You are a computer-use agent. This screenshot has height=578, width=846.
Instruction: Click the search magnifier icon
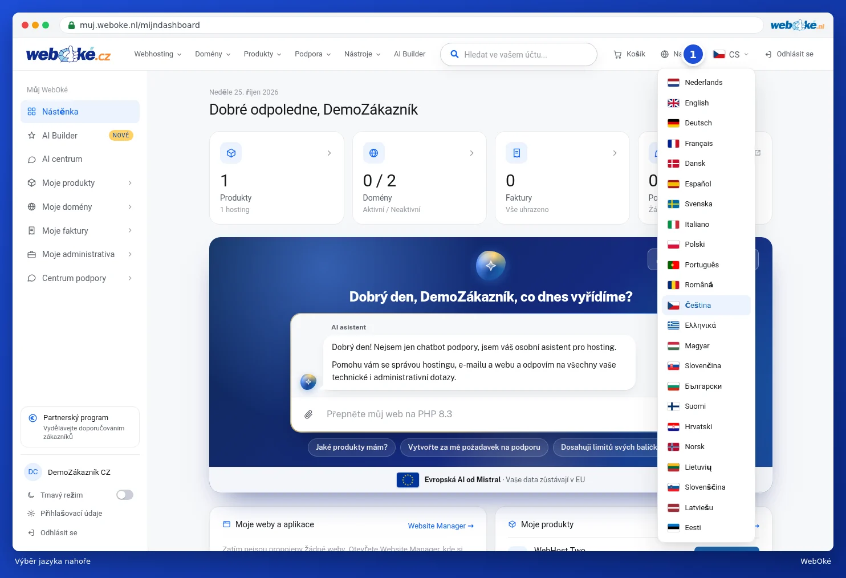tap(454, 54)
